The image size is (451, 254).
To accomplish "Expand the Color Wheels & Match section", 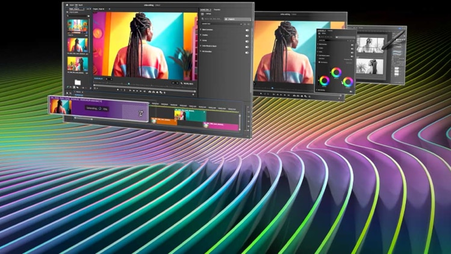I will (x=201, y=46).
